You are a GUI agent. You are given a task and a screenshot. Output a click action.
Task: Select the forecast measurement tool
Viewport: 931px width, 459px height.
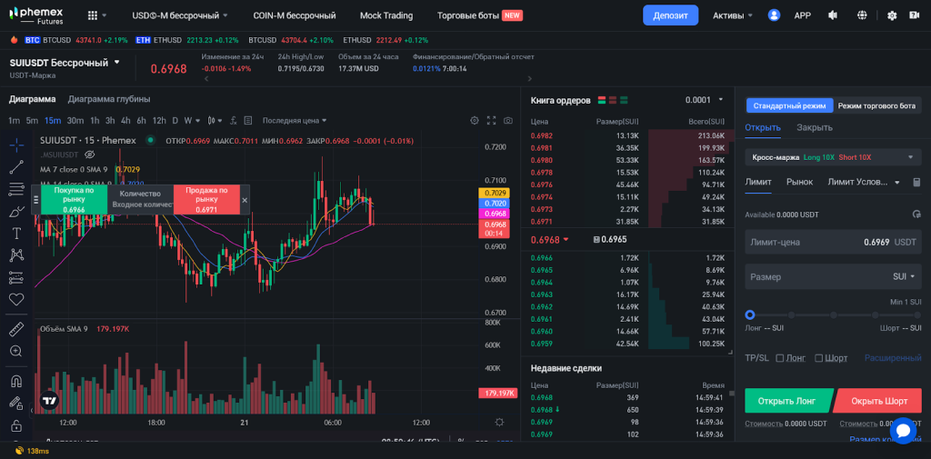16,277
